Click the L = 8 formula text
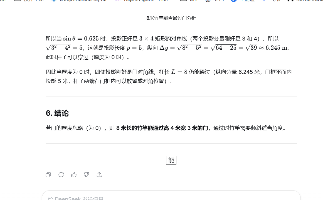The height and width of the screenshot is (200, 323). pos(179,72)
